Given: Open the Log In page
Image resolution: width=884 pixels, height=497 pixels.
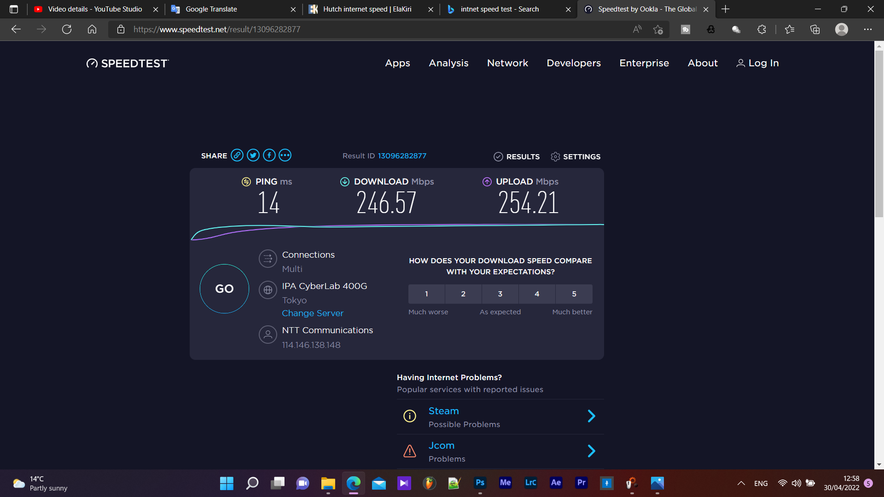Looking at the screenshot, I should (x=758, y=63).
